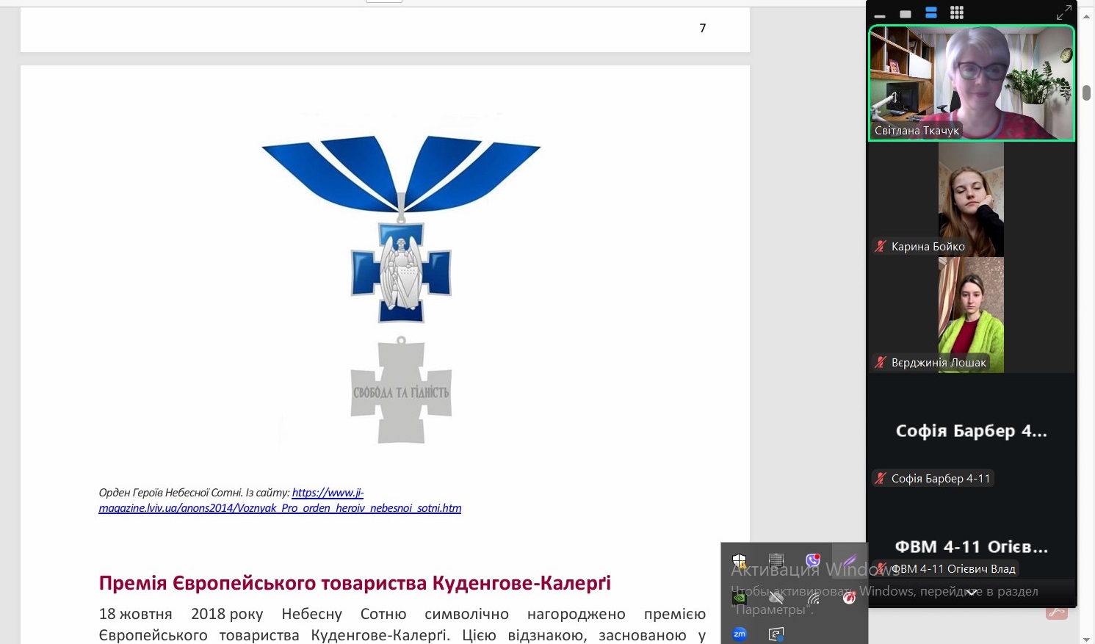Open Windows Security shield tray icon
The height and width of the screenshot is (644, 1095).
tap(740, 562)
